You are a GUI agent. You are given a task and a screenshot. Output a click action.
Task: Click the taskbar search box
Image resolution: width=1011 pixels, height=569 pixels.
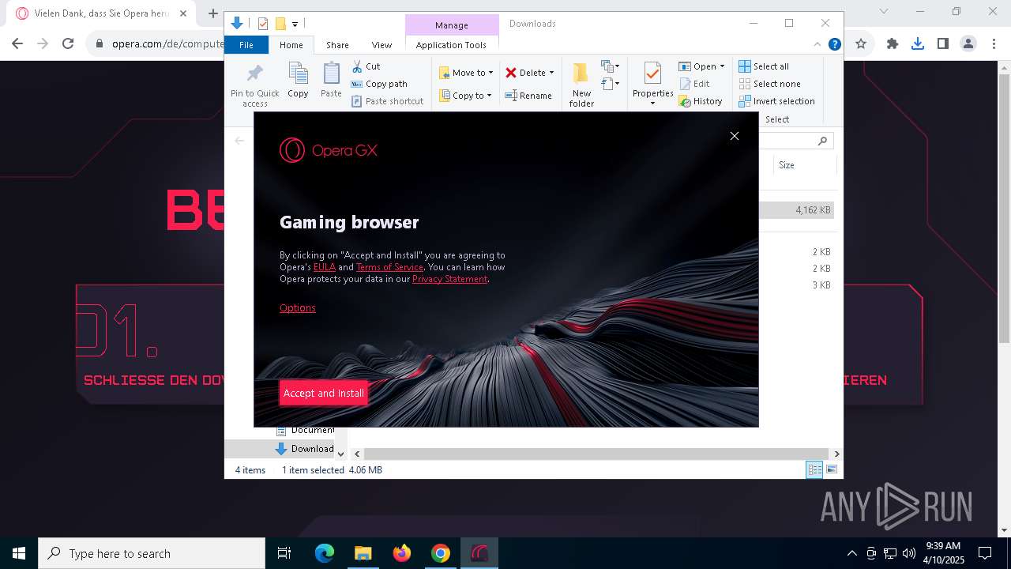pyautogui.click(x=152, y=553)
